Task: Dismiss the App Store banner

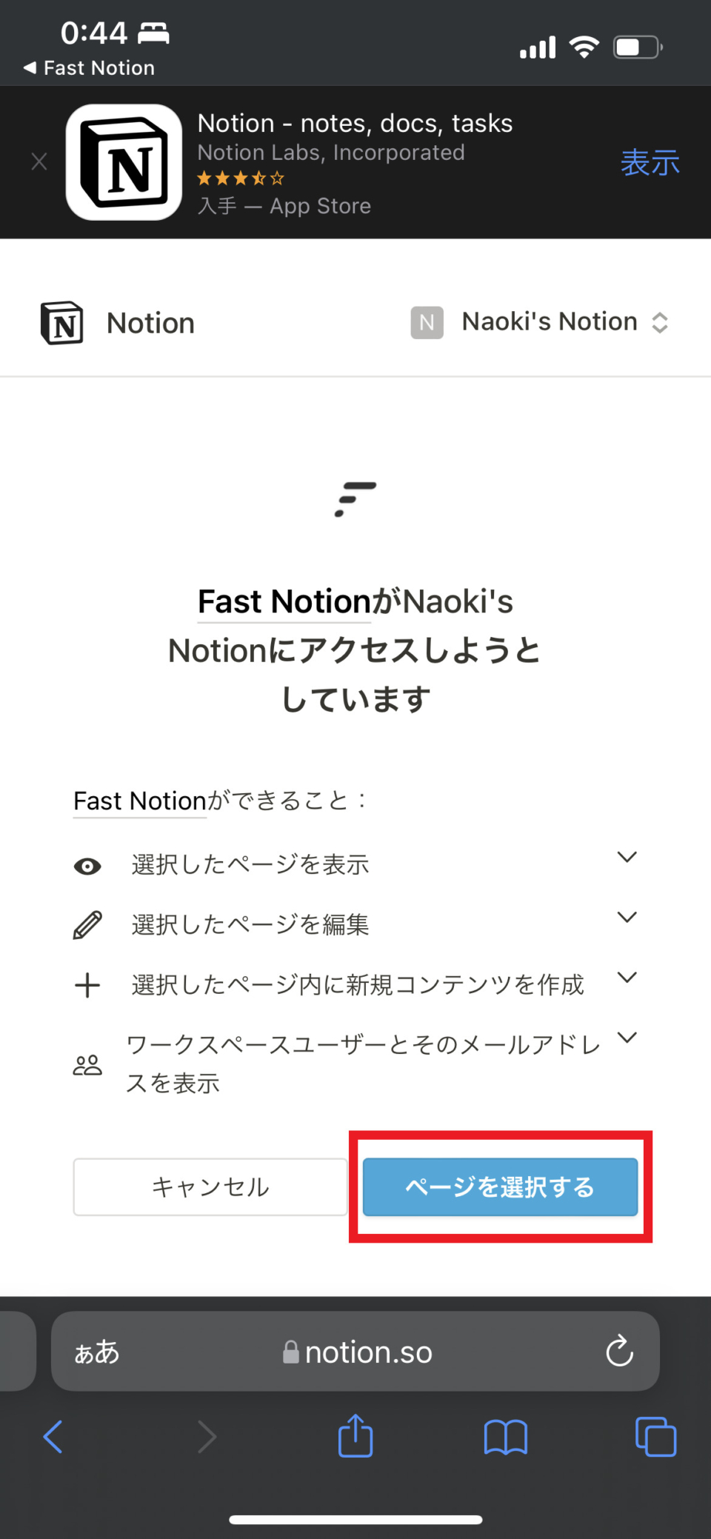Action: point(39,161)
